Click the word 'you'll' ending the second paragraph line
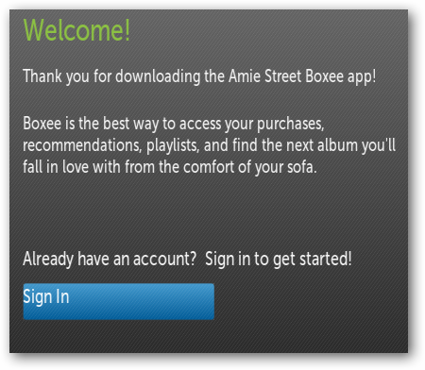 pos(379,146)
